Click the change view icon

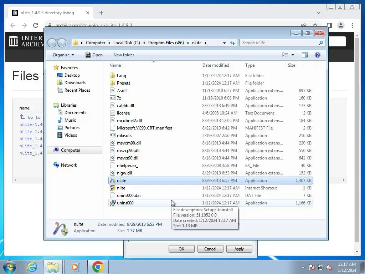[285, 55]
